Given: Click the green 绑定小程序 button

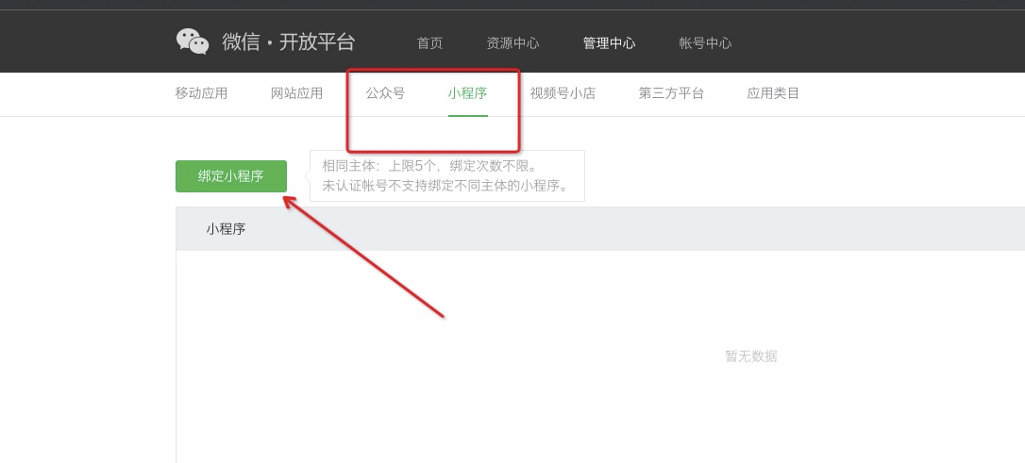Looking at the screenshot, I should coord(230,176).
